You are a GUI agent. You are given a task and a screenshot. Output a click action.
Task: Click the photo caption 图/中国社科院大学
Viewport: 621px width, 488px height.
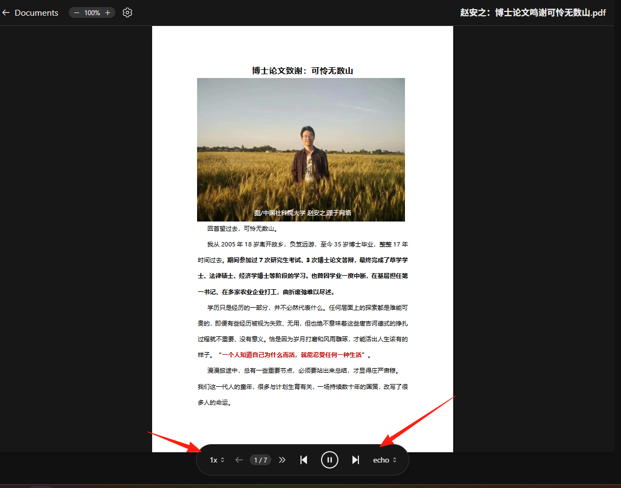[279, 213]
